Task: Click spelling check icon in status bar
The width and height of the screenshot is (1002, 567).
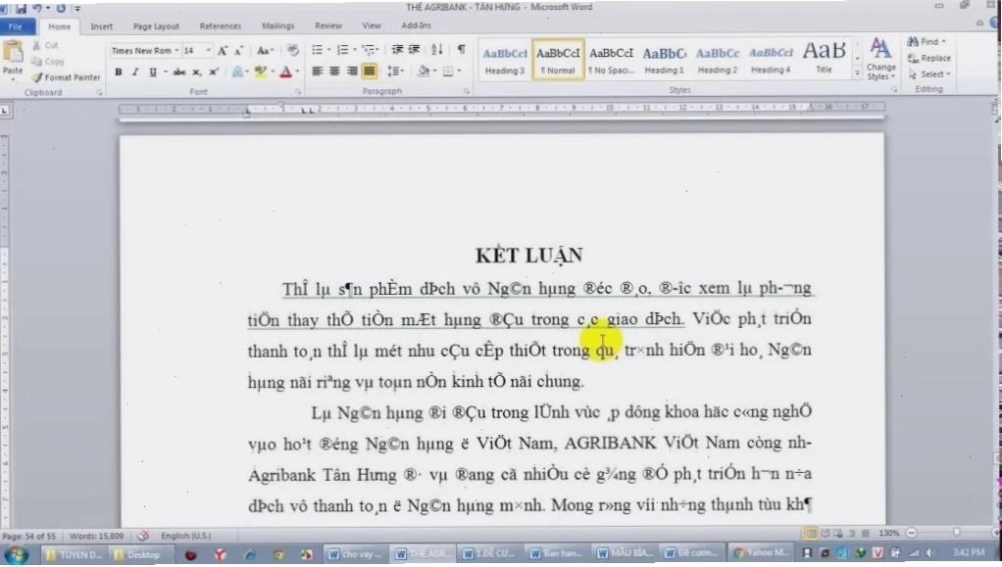Action: (x=143, y=536)
